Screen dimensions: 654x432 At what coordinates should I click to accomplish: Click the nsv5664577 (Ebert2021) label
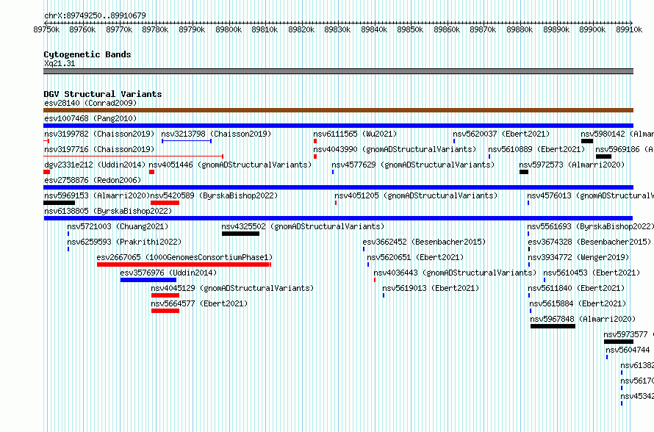coord(199,303)
